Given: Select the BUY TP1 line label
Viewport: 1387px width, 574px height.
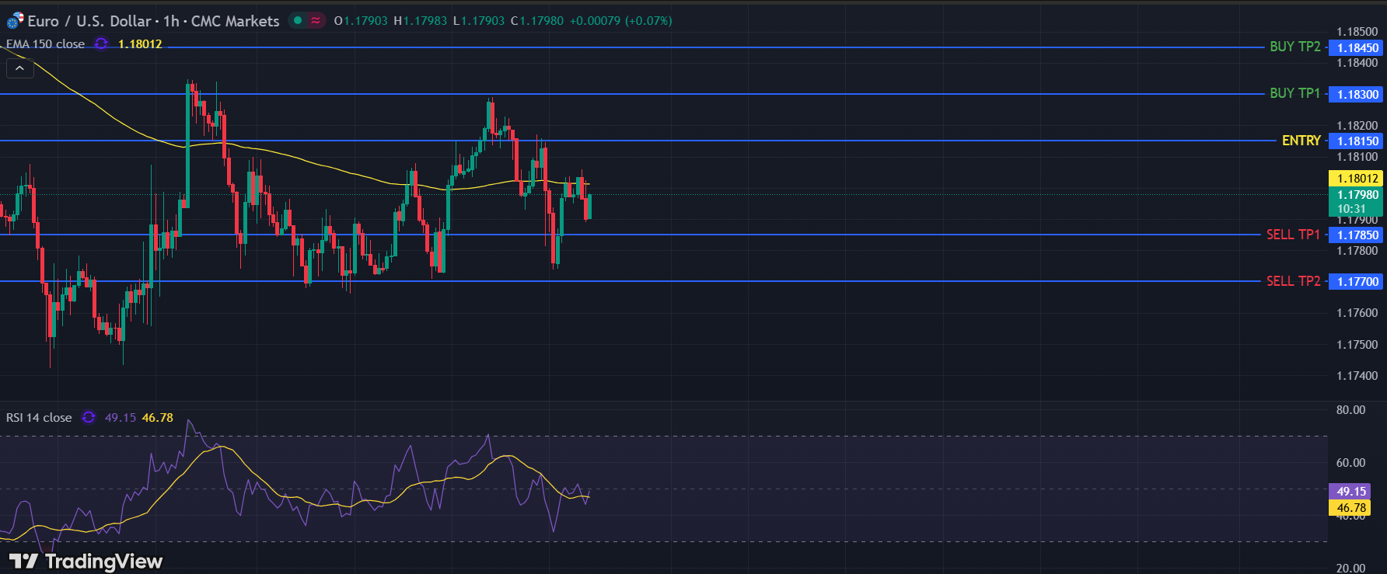Looking at the screenshot, I should pos(1294,93).
